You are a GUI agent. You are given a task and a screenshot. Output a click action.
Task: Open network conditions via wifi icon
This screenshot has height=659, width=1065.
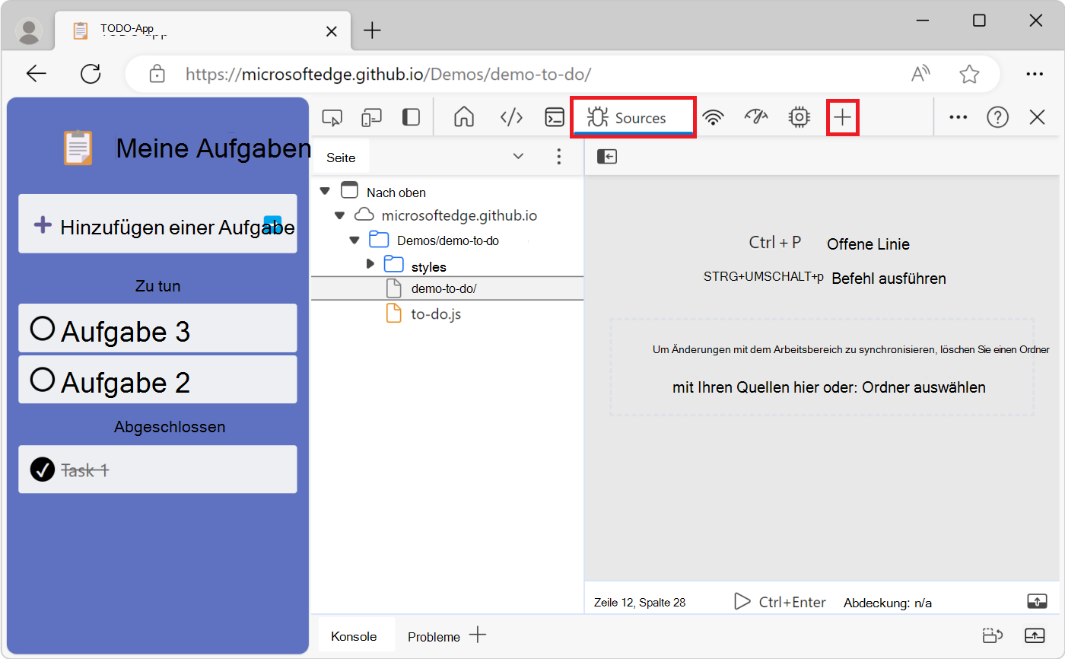pos(714,117)
